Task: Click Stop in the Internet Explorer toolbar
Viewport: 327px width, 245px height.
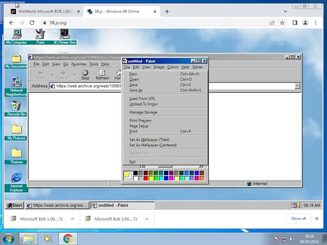Action: (85, 75)
